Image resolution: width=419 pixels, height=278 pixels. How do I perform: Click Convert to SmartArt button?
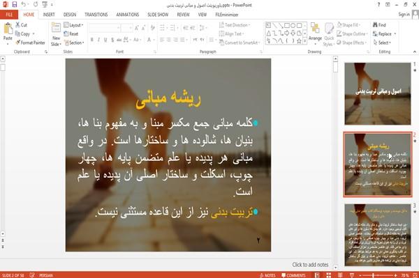click(240, 43)
